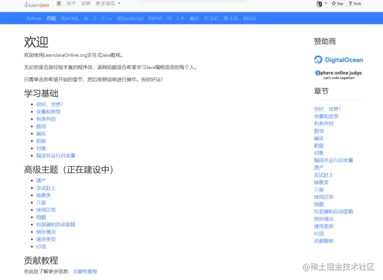383x280 pixels.
Task: Click the GitHub Fork button
Action: click(x=355, y=3)
